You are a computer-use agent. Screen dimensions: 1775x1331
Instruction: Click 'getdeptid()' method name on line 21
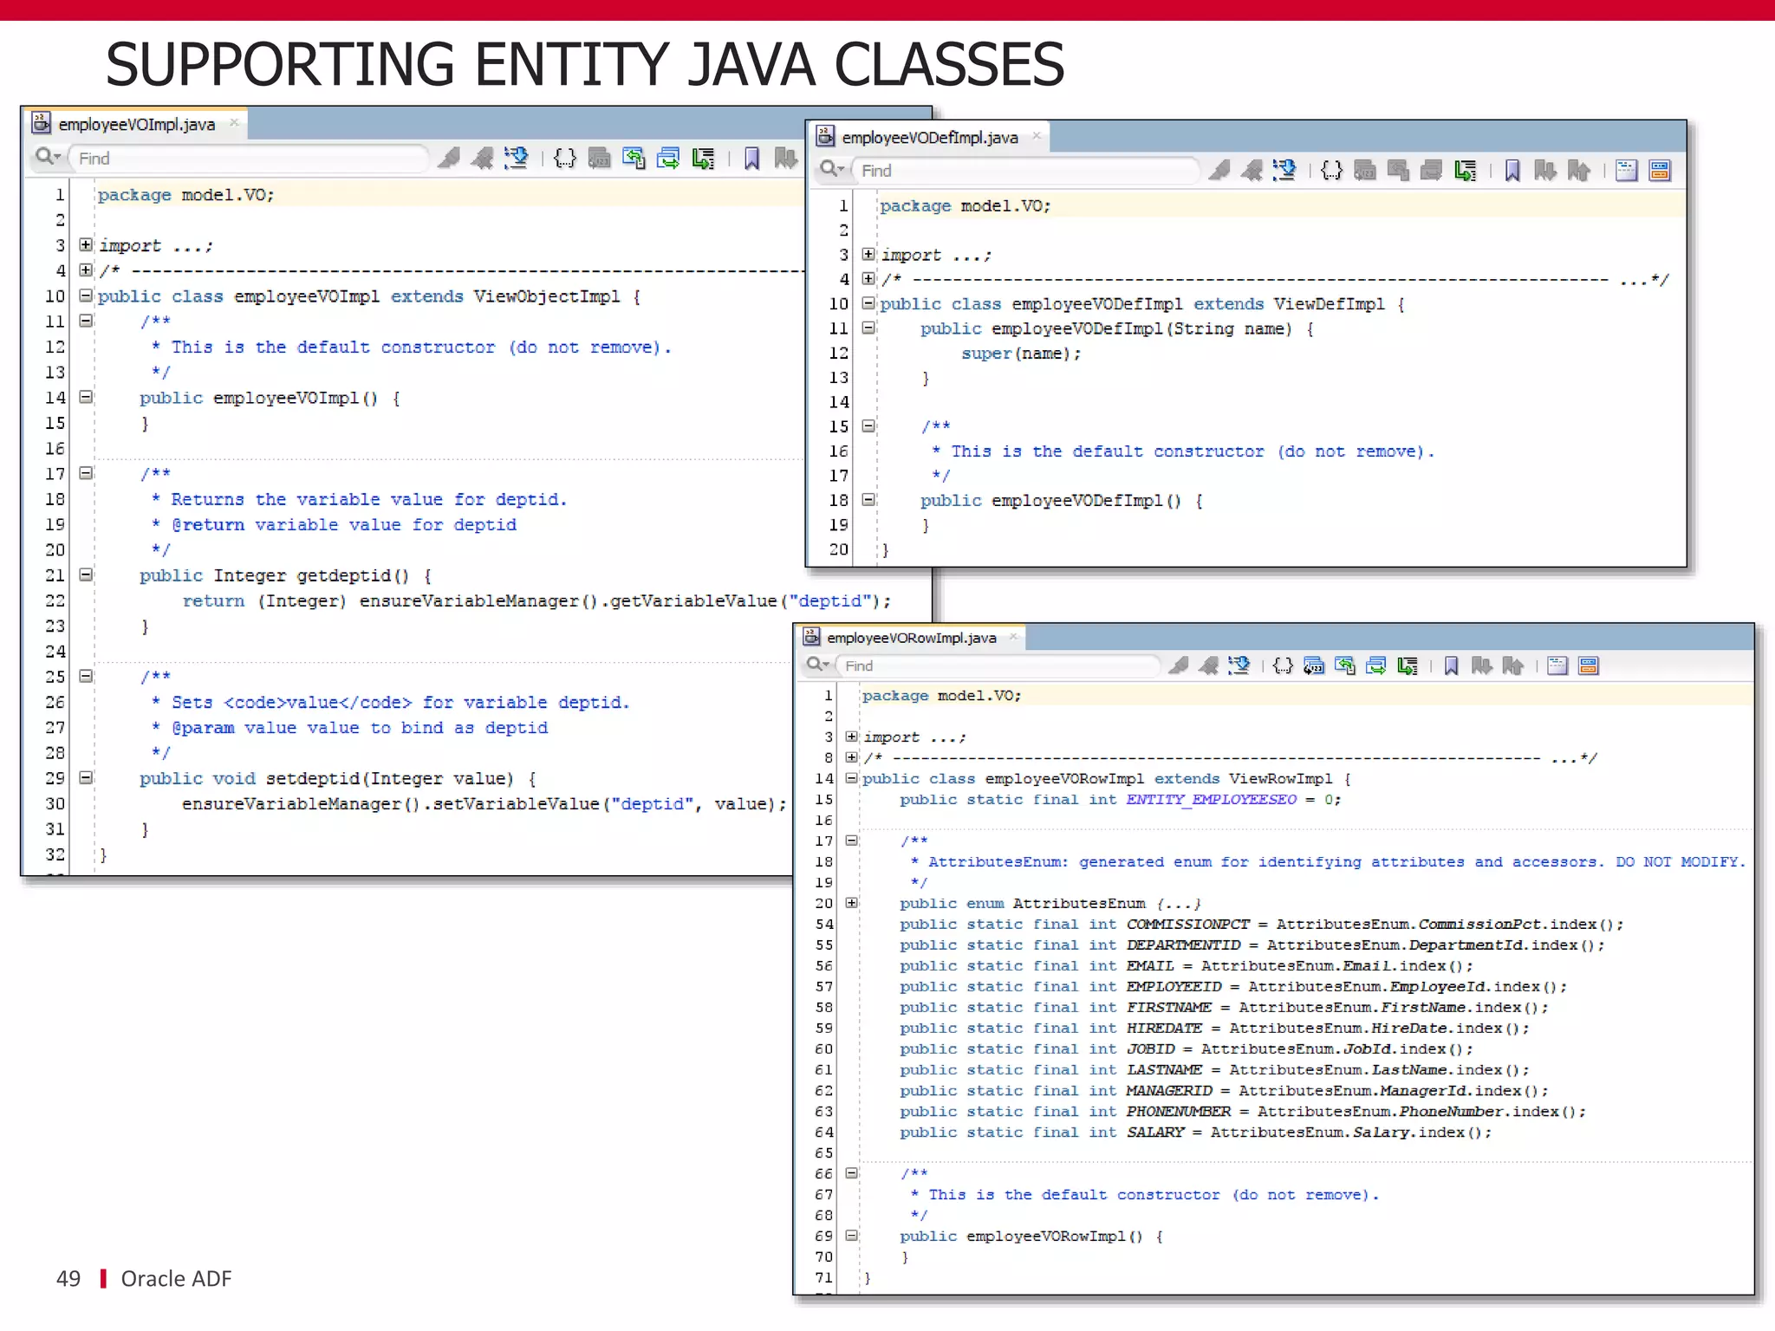(x=353, y=575)
